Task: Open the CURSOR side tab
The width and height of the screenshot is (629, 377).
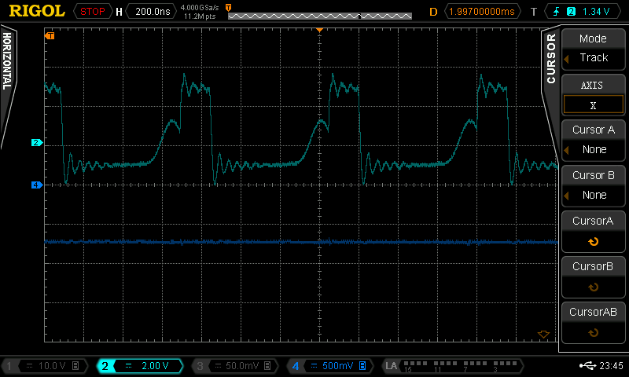Action: [551, 58]
